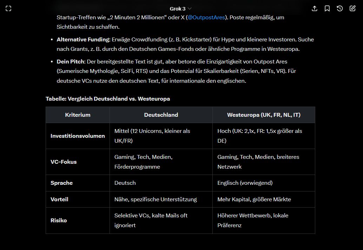Share the conversation via upload icon
This screenshot has height=250, width=363.
315,8
